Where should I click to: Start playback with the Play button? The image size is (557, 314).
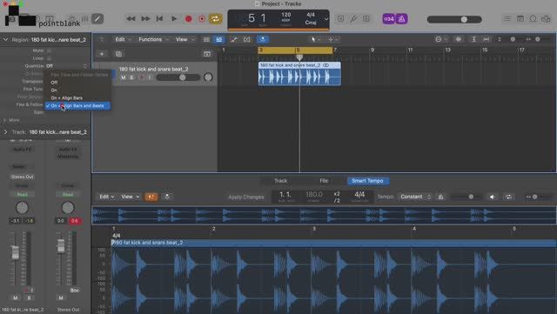174,18
